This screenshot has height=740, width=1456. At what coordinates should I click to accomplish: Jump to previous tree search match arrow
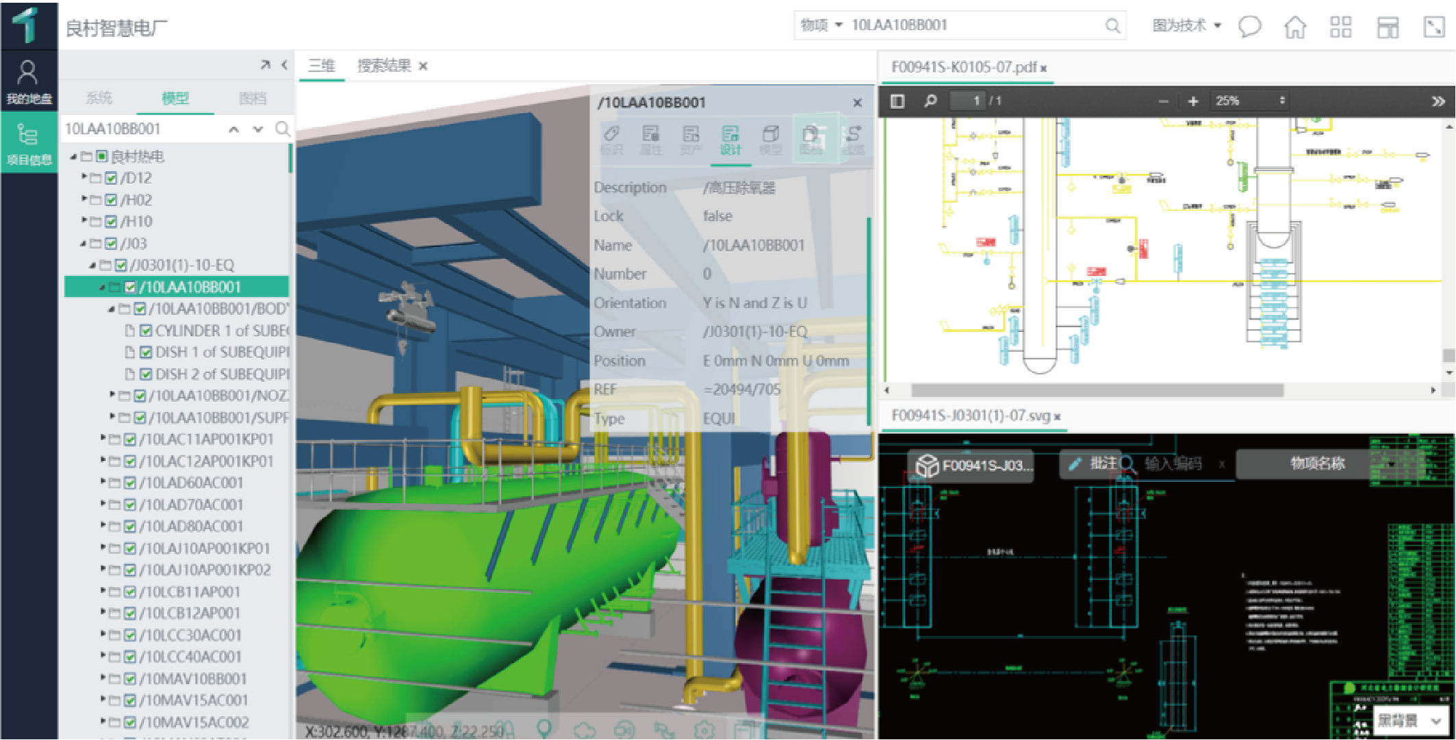pyautogui.click(x=233, y=129)
